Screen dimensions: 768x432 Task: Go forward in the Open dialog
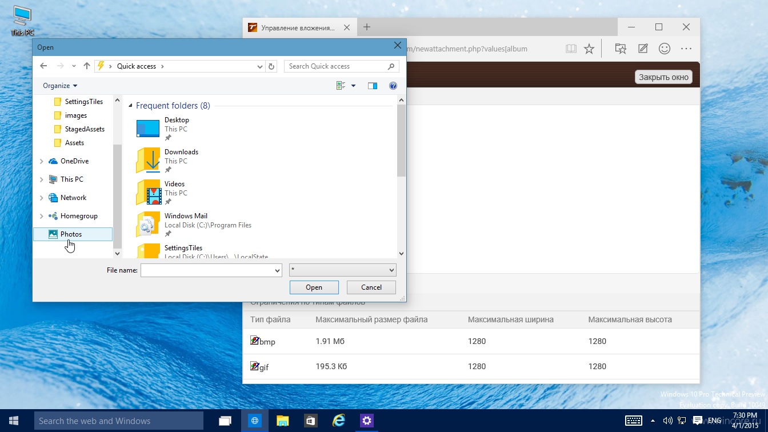tap(61, 66)
